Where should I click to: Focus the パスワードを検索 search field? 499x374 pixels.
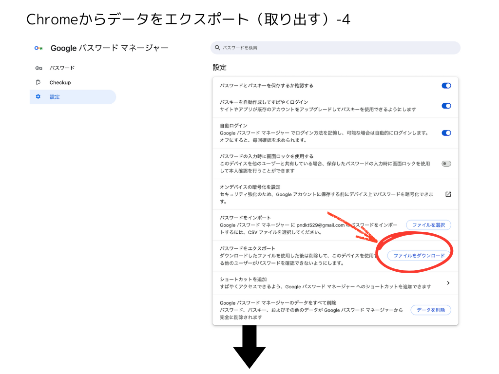[335, 48]
